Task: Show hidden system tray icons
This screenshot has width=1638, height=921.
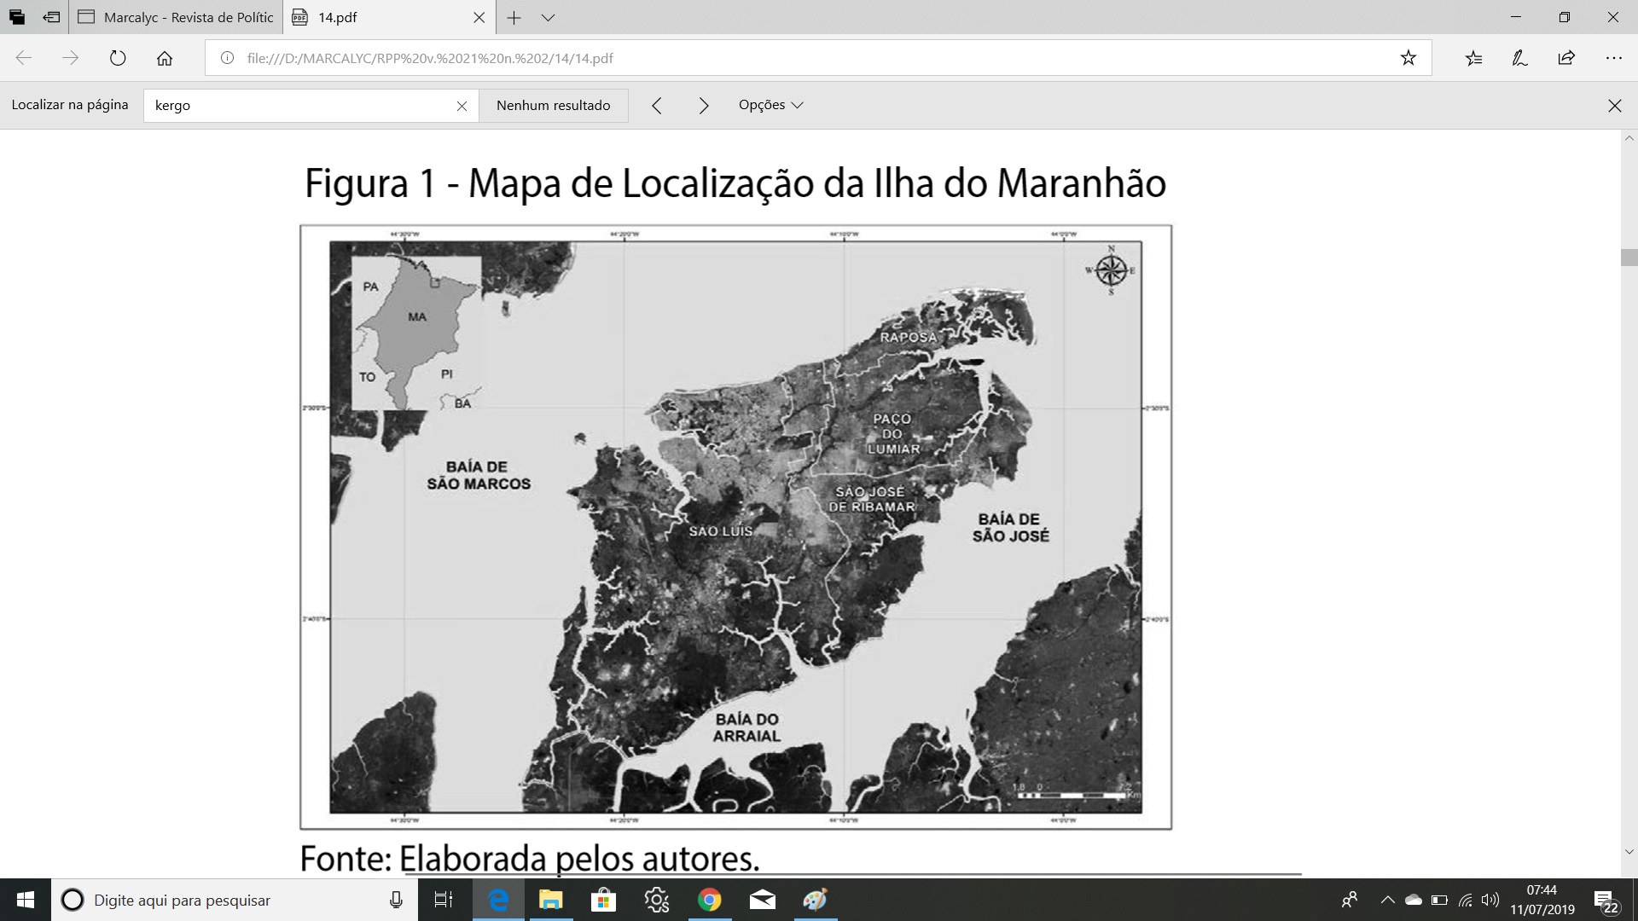Action: click(x=1387, y=900)
